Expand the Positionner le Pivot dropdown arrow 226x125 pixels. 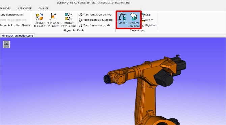pos(58,26)
